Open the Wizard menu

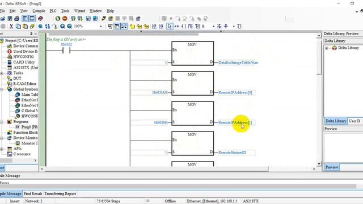click(x=79, y=11)
